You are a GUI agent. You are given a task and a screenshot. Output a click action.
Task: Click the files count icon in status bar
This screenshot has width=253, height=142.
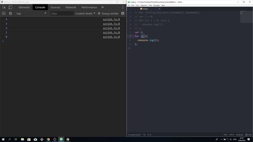tap(249, 135)
